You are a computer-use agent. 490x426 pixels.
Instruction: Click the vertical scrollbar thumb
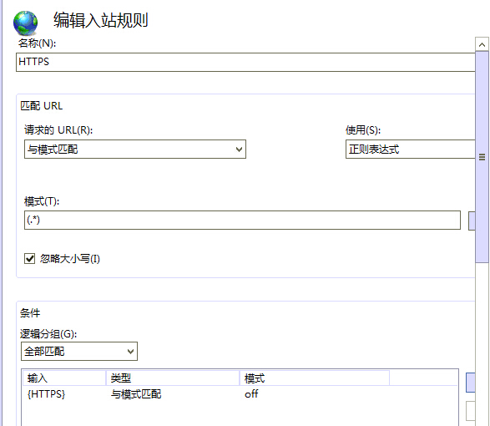(x=482, y=157)
